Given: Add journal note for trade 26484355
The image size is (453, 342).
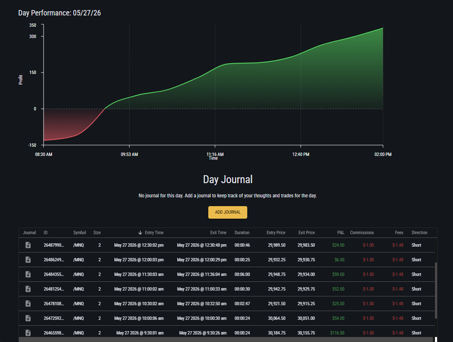Looking at the screenshot, I should pyautogui.click(x=28, y=274).
